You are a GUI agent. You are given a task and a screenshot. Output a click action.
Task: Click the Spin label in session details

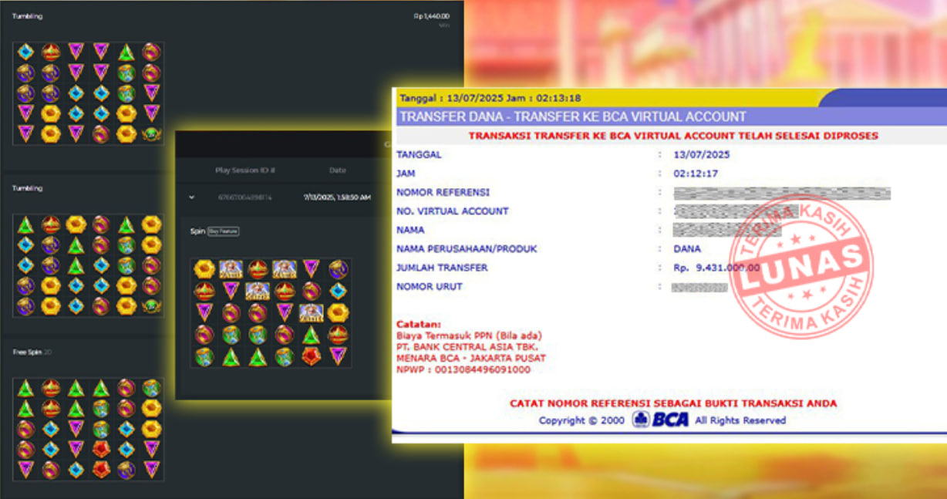point(197,231)
